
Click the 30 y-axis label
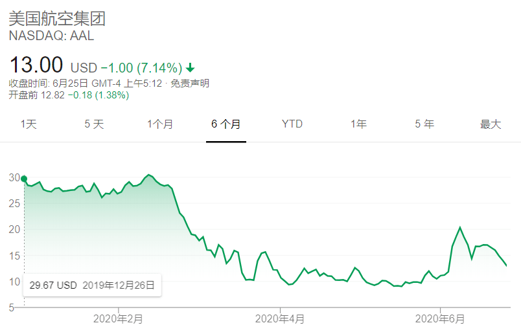pyautogui.click(x=14, y=177)
